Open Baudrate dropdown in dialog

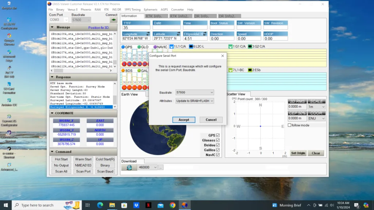click(x=195, y=92)
